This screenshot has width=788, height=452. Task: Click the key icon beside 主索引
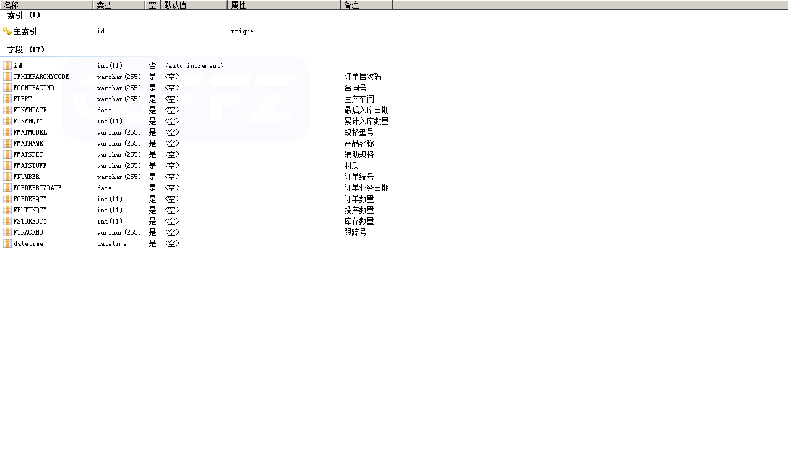point(7,31)
